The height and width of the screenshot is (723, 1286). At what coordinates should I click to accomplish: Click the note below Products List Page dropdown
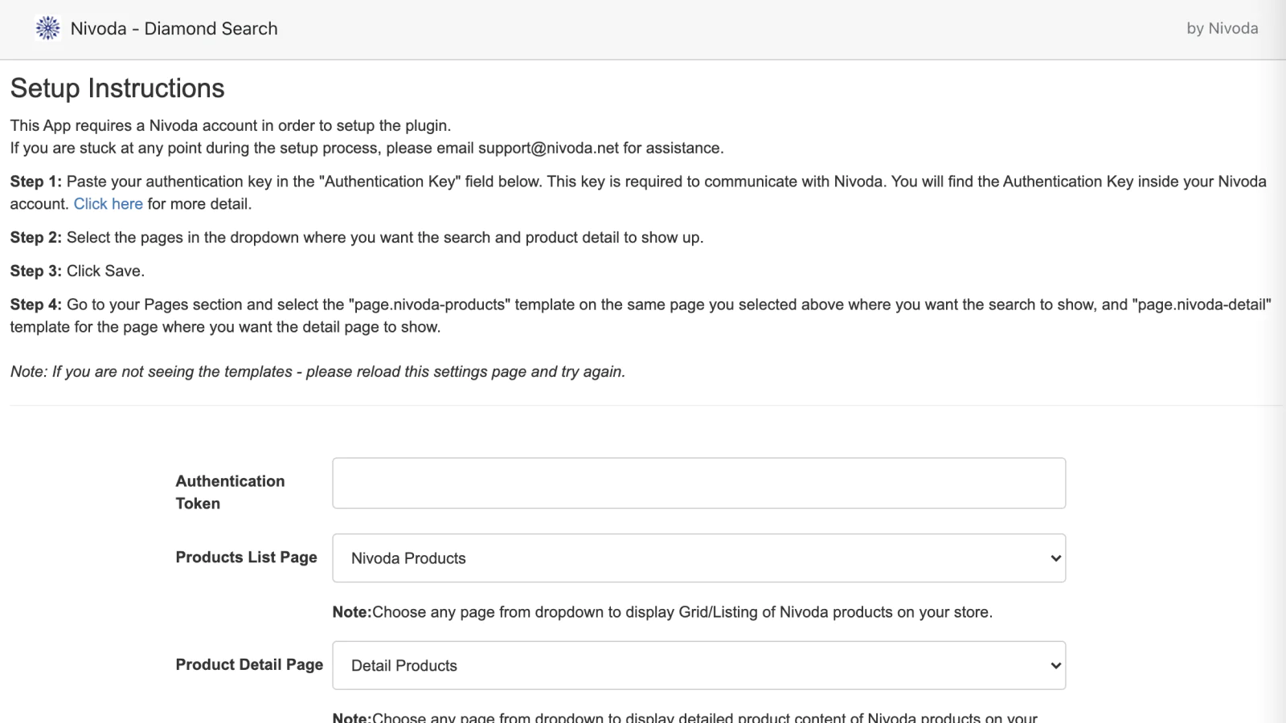pos(662,612)
